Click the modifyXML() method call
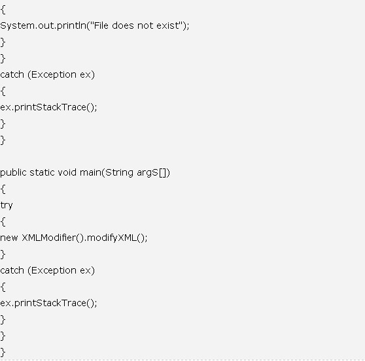Screen dimensions: 365x361 (x=116, y=238)
